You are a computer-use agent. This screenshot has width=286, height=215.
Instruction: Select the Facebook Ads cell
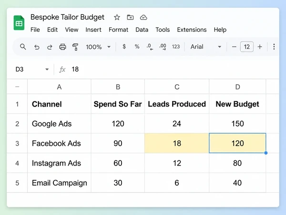point(59,144)
